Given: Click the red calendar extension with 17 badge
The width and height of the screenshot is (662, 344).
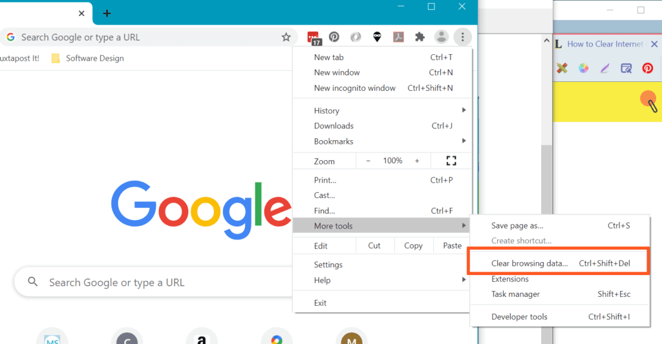Looking at the screenshot, I should (314, 38).
